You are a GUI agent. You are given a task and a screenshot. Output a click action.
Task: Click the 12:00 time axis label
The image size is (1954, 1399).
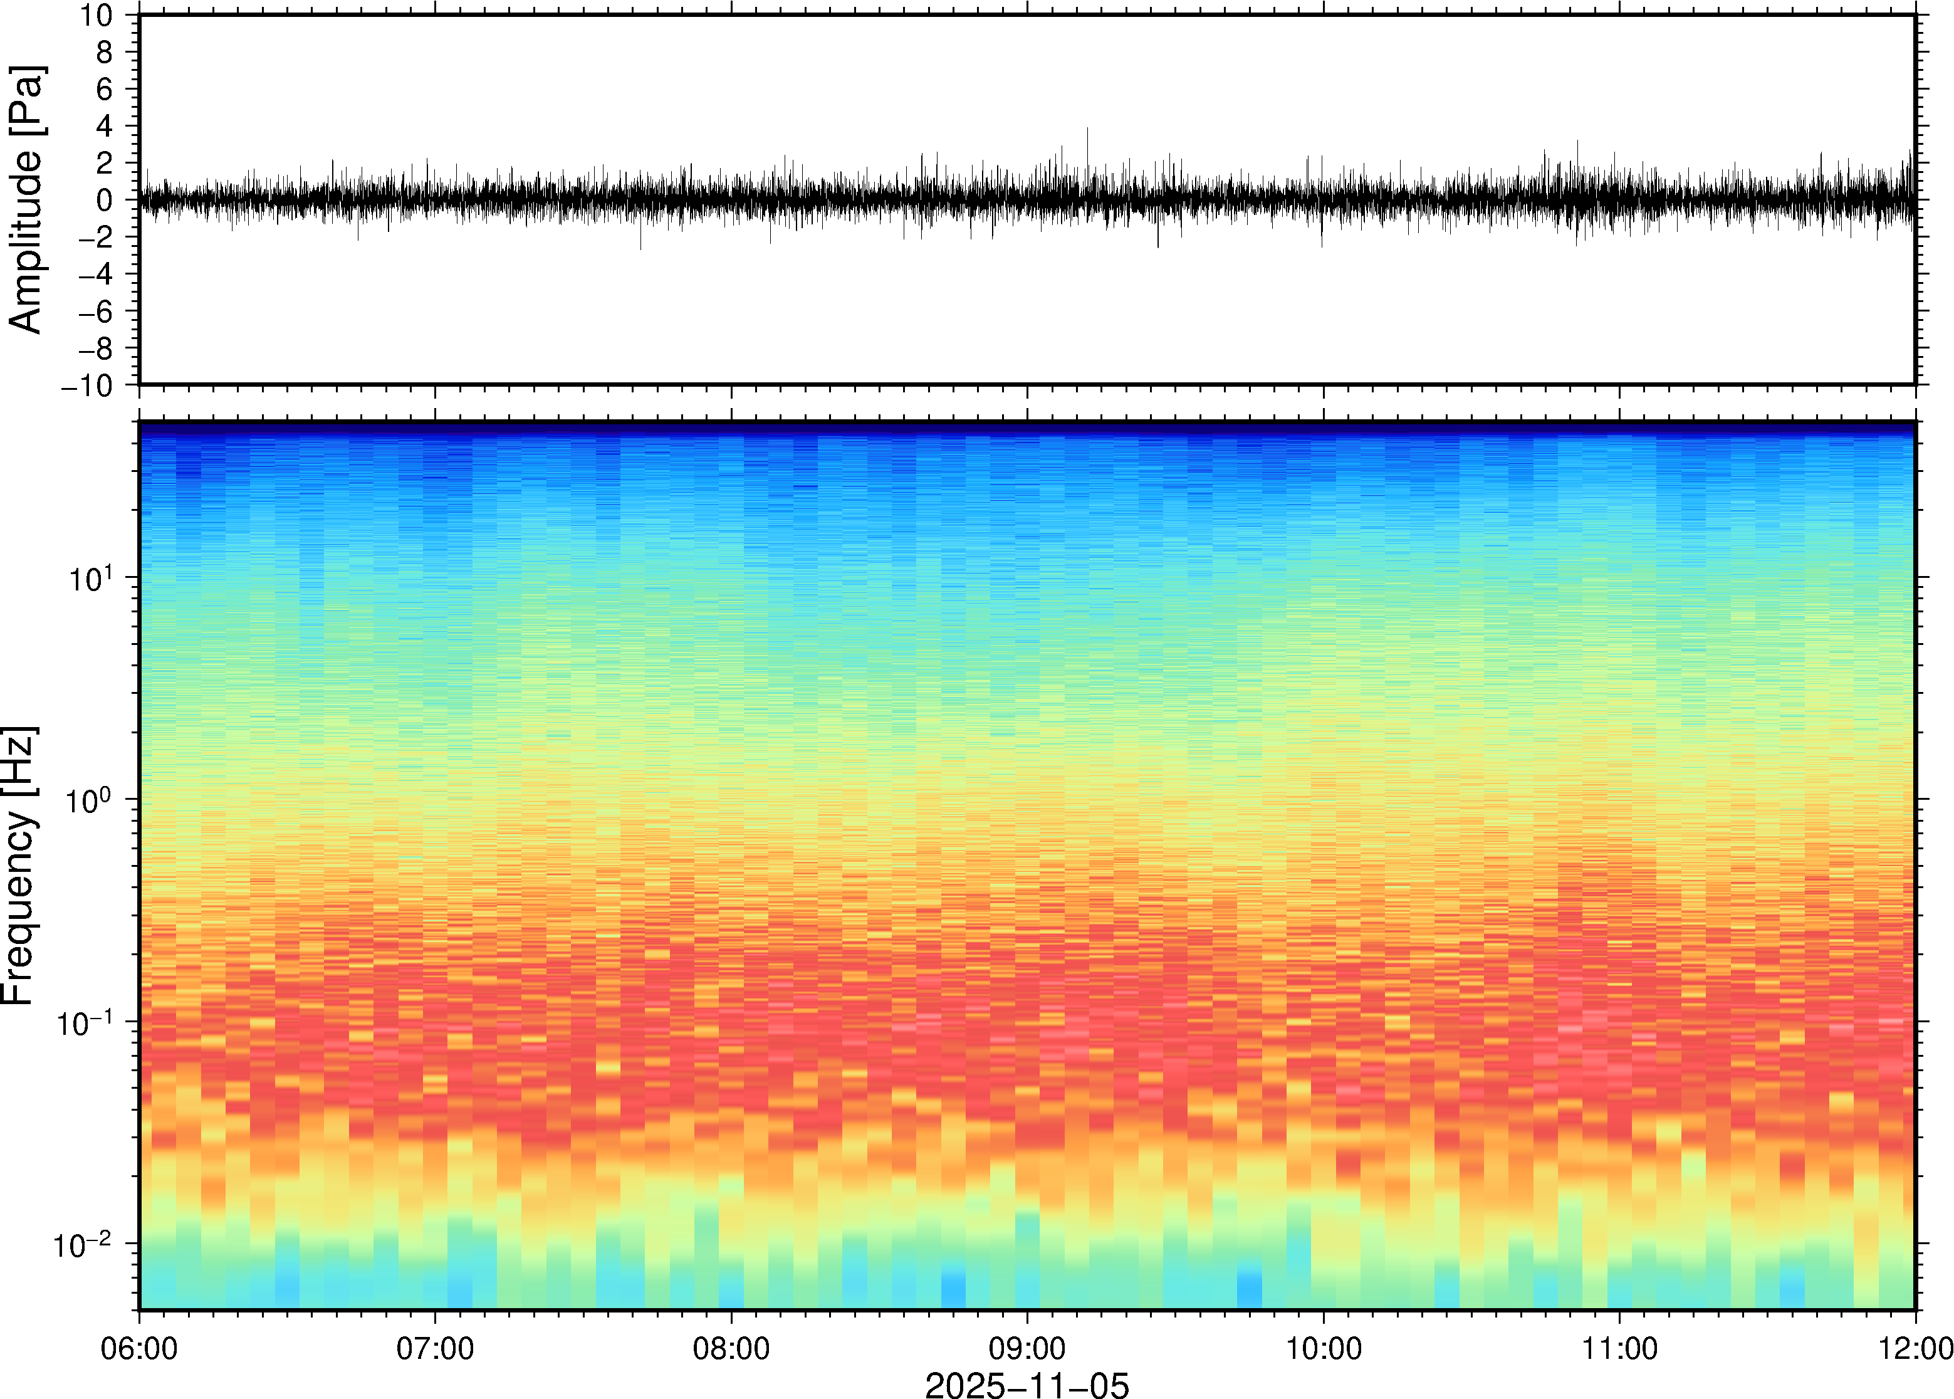click(x=1915, y=1348)
